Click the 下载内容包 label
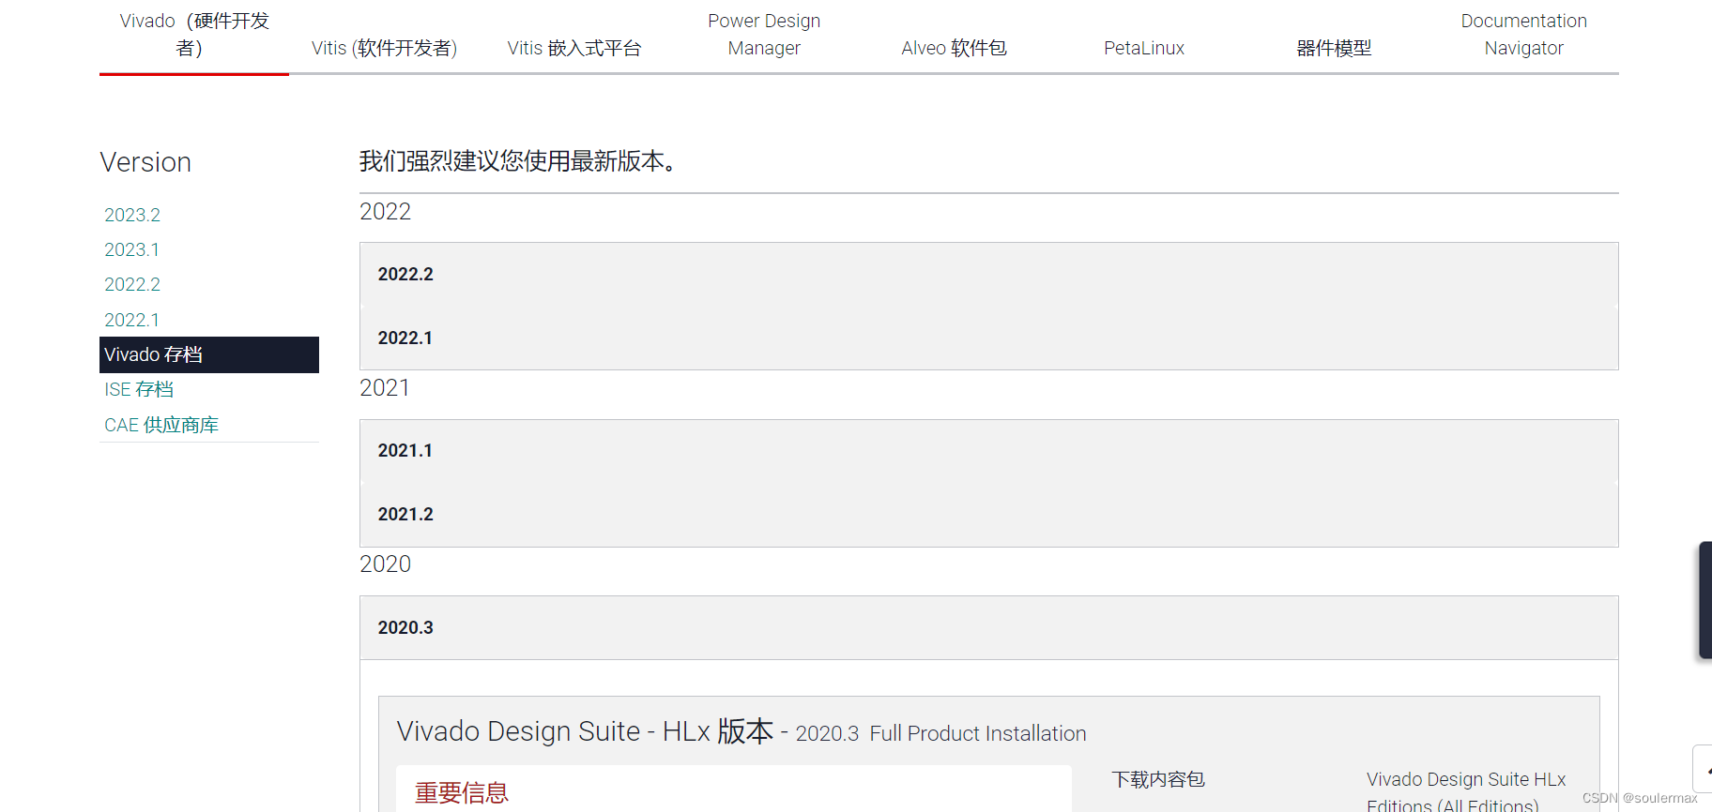This screenshot has height=812, width=1712. (1158, 779)
